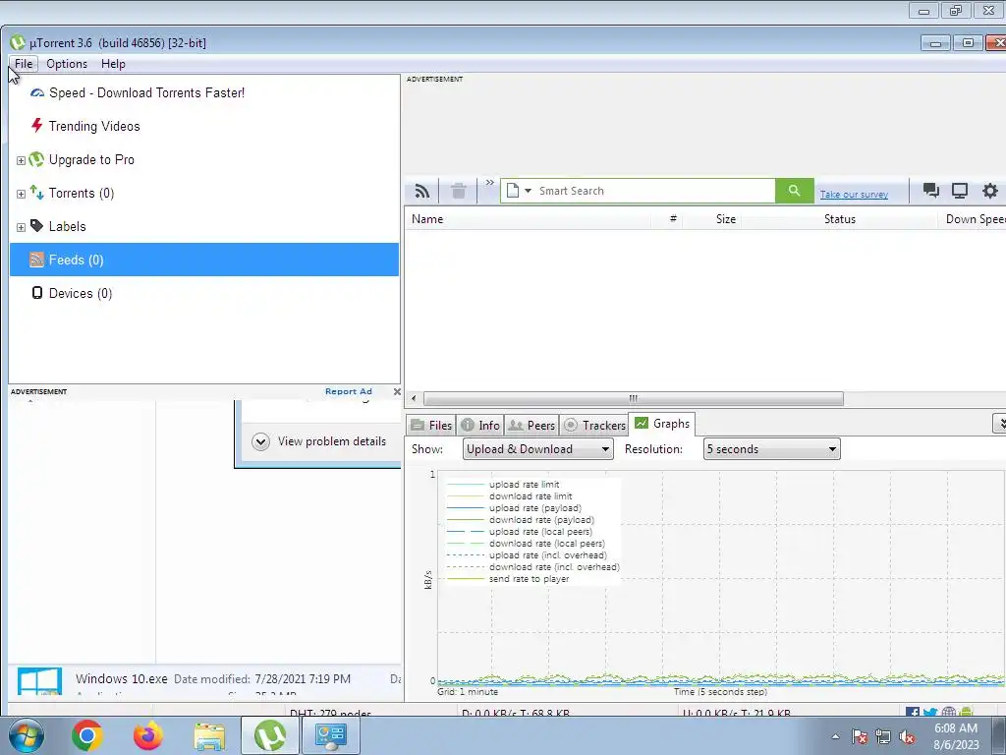This screenshot has height=755, width=1006.
Task: Select Labels in the sidebar
Action: (68, 226)
